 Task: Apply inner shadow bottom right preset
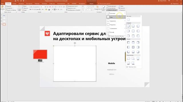coord(138,52)
